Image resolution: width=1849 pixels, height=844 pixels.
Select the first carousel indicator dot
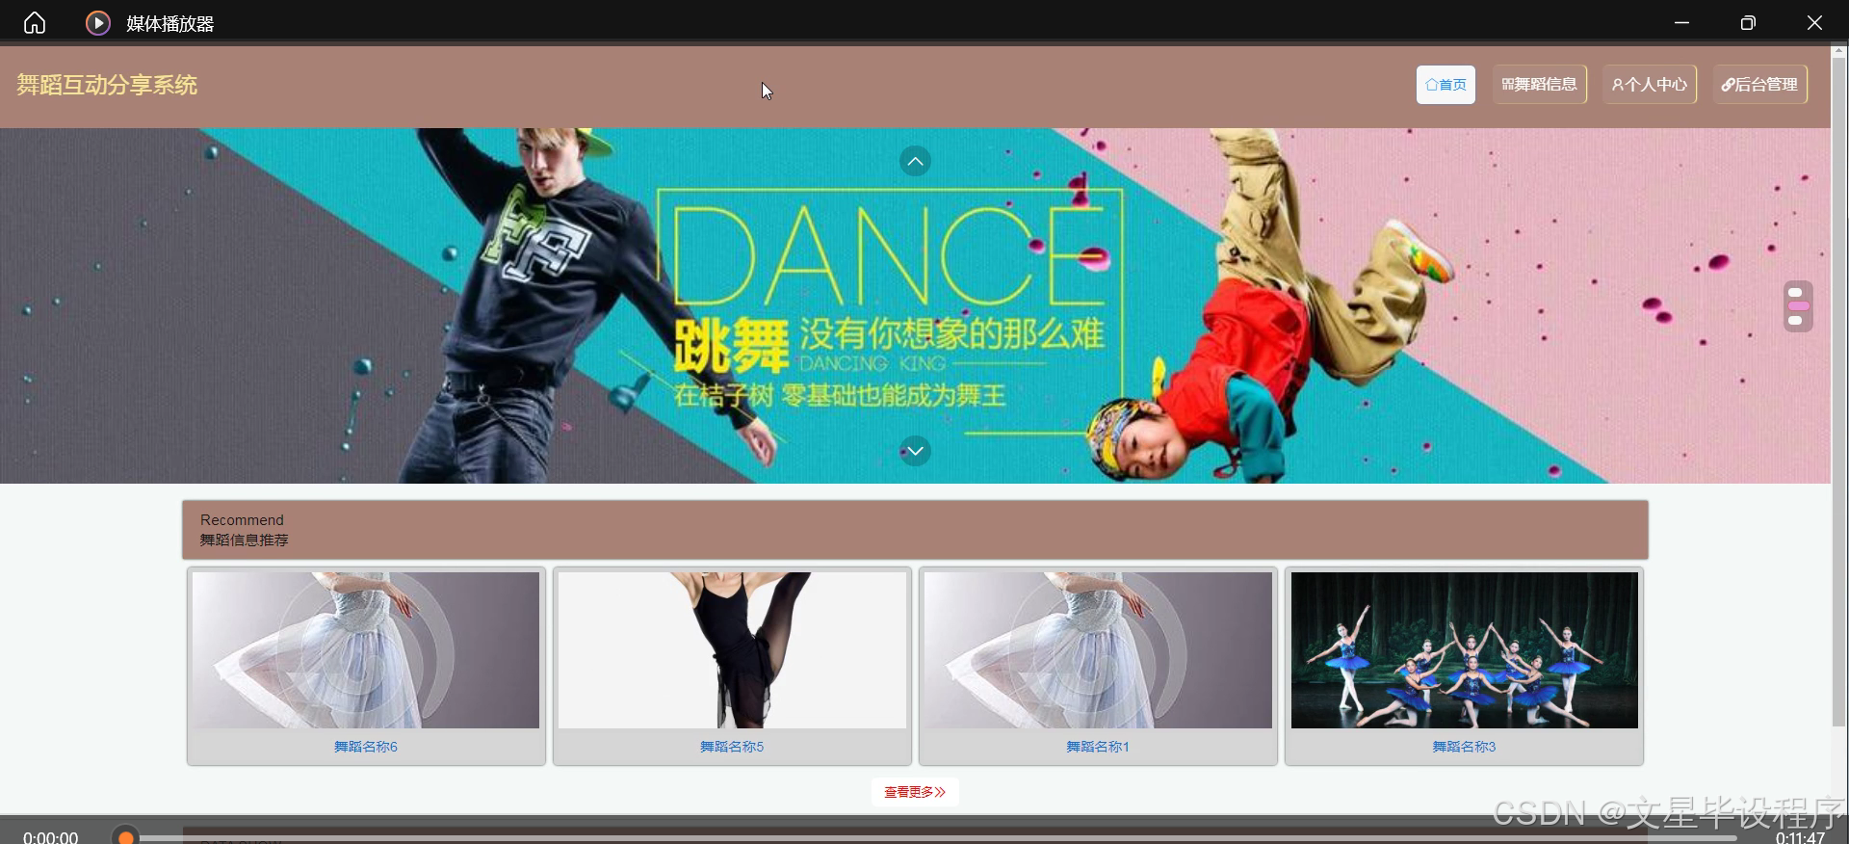coord(1795,292)
